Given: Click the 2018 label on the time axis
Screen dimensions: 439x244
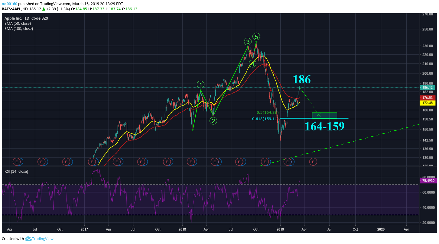Looking at the screenshot, I should (x=182, y=229).
